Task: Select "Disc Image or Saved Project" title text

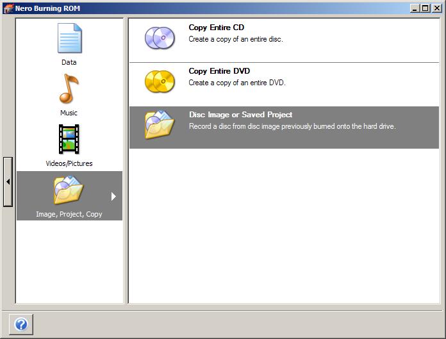Action: click(240, 115)
